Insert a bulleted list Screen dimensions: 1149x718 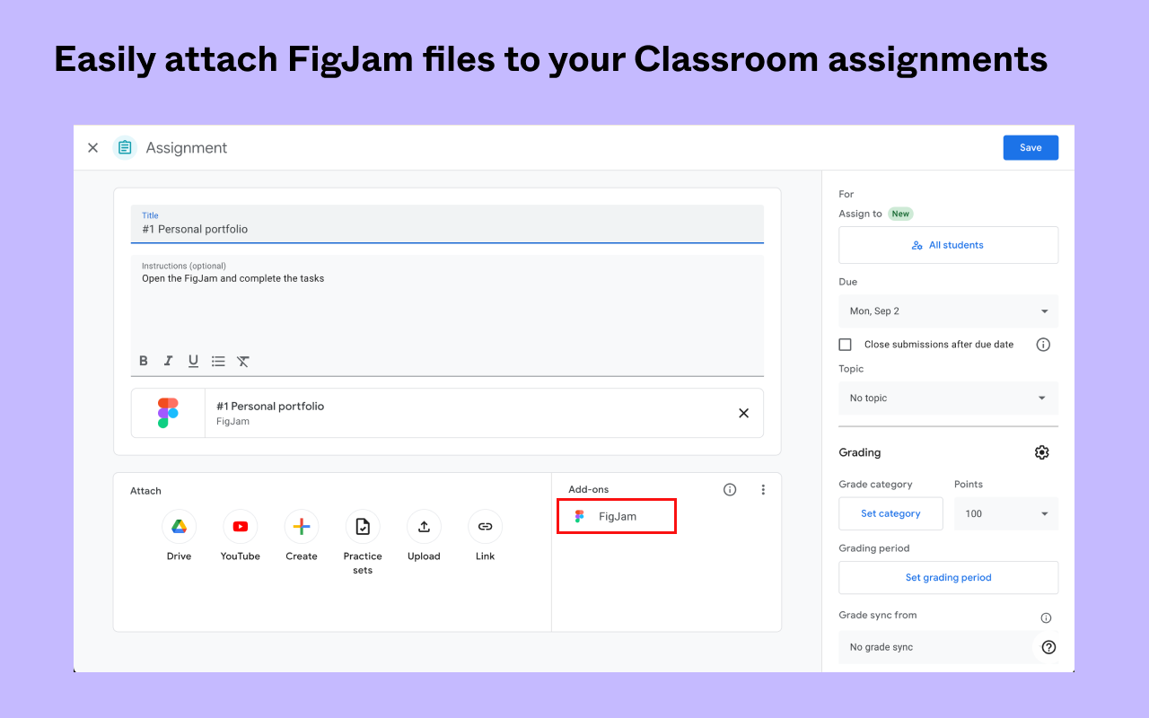(218, 361)
